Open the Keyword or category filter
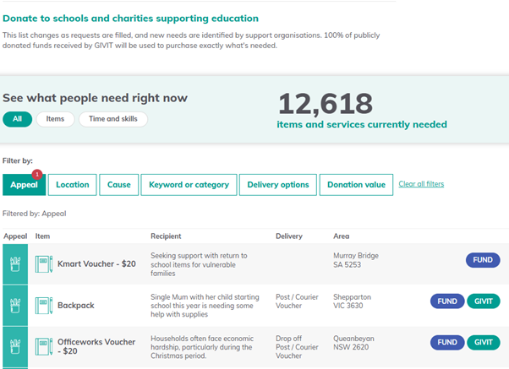 [189, 185]
